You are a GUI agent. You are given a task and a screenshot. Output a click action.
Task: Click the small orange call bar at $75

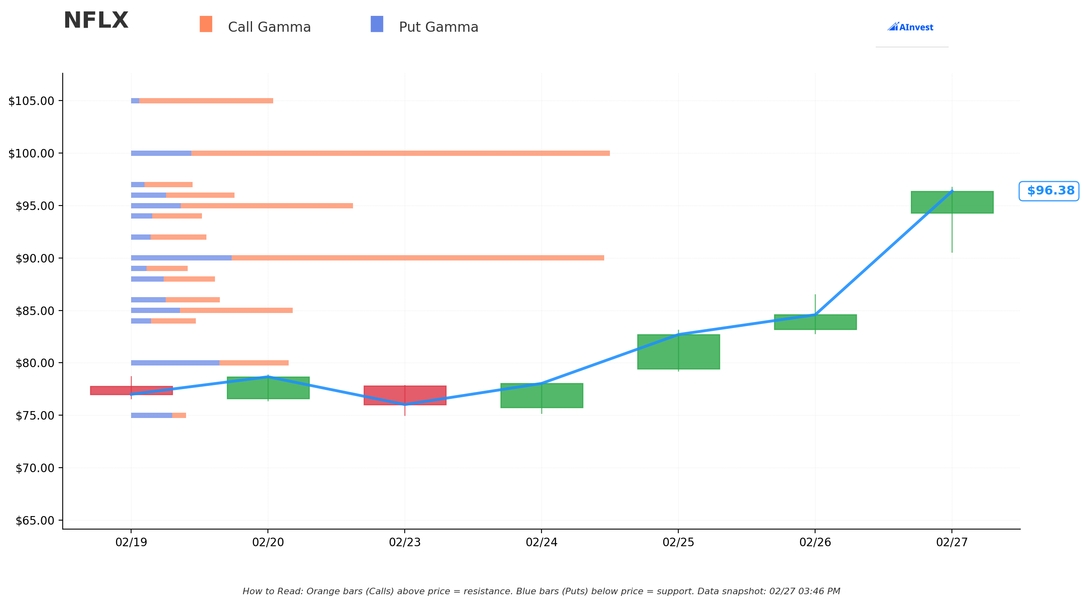(179, 415)
